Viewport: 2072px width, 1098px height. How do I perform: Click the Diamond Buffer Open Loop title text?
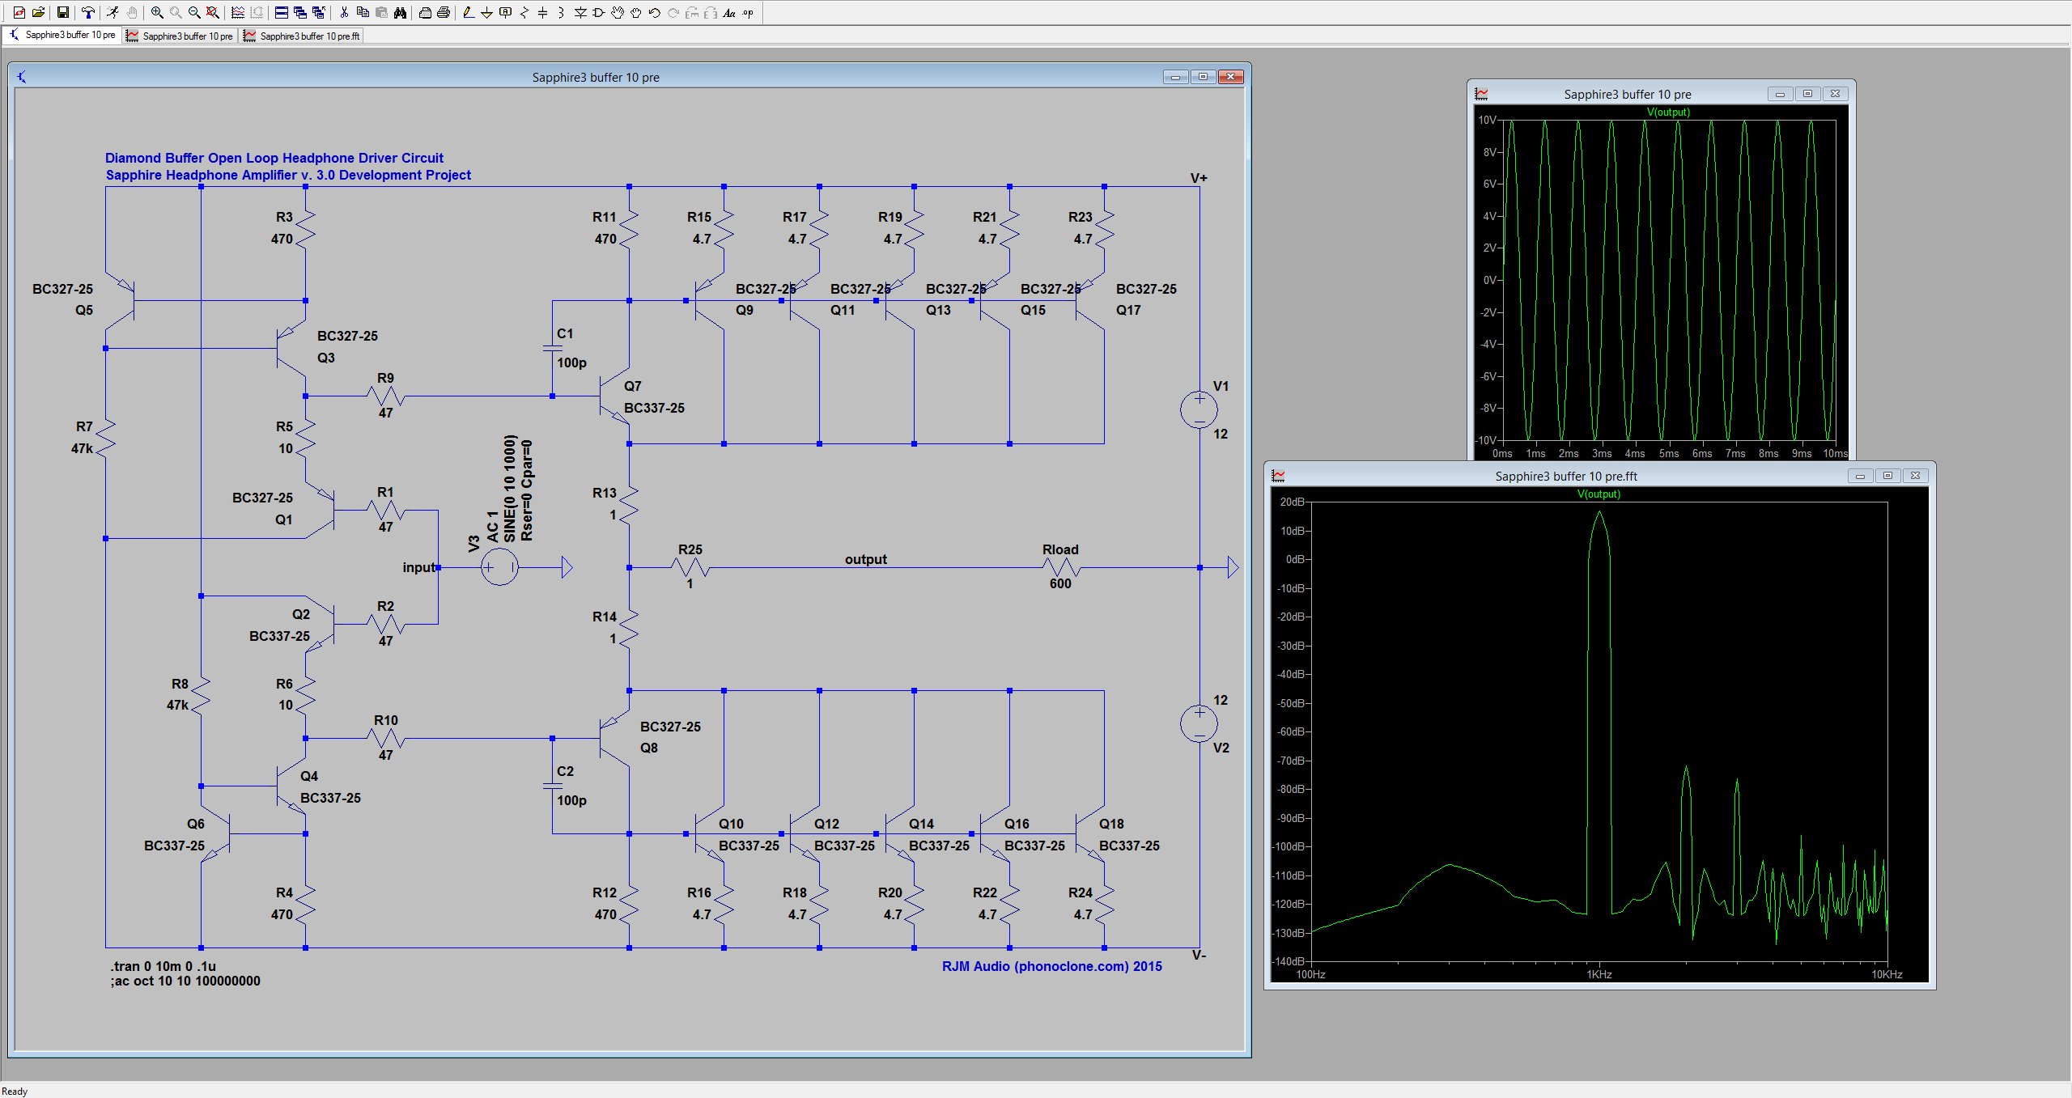coord(274,158)
